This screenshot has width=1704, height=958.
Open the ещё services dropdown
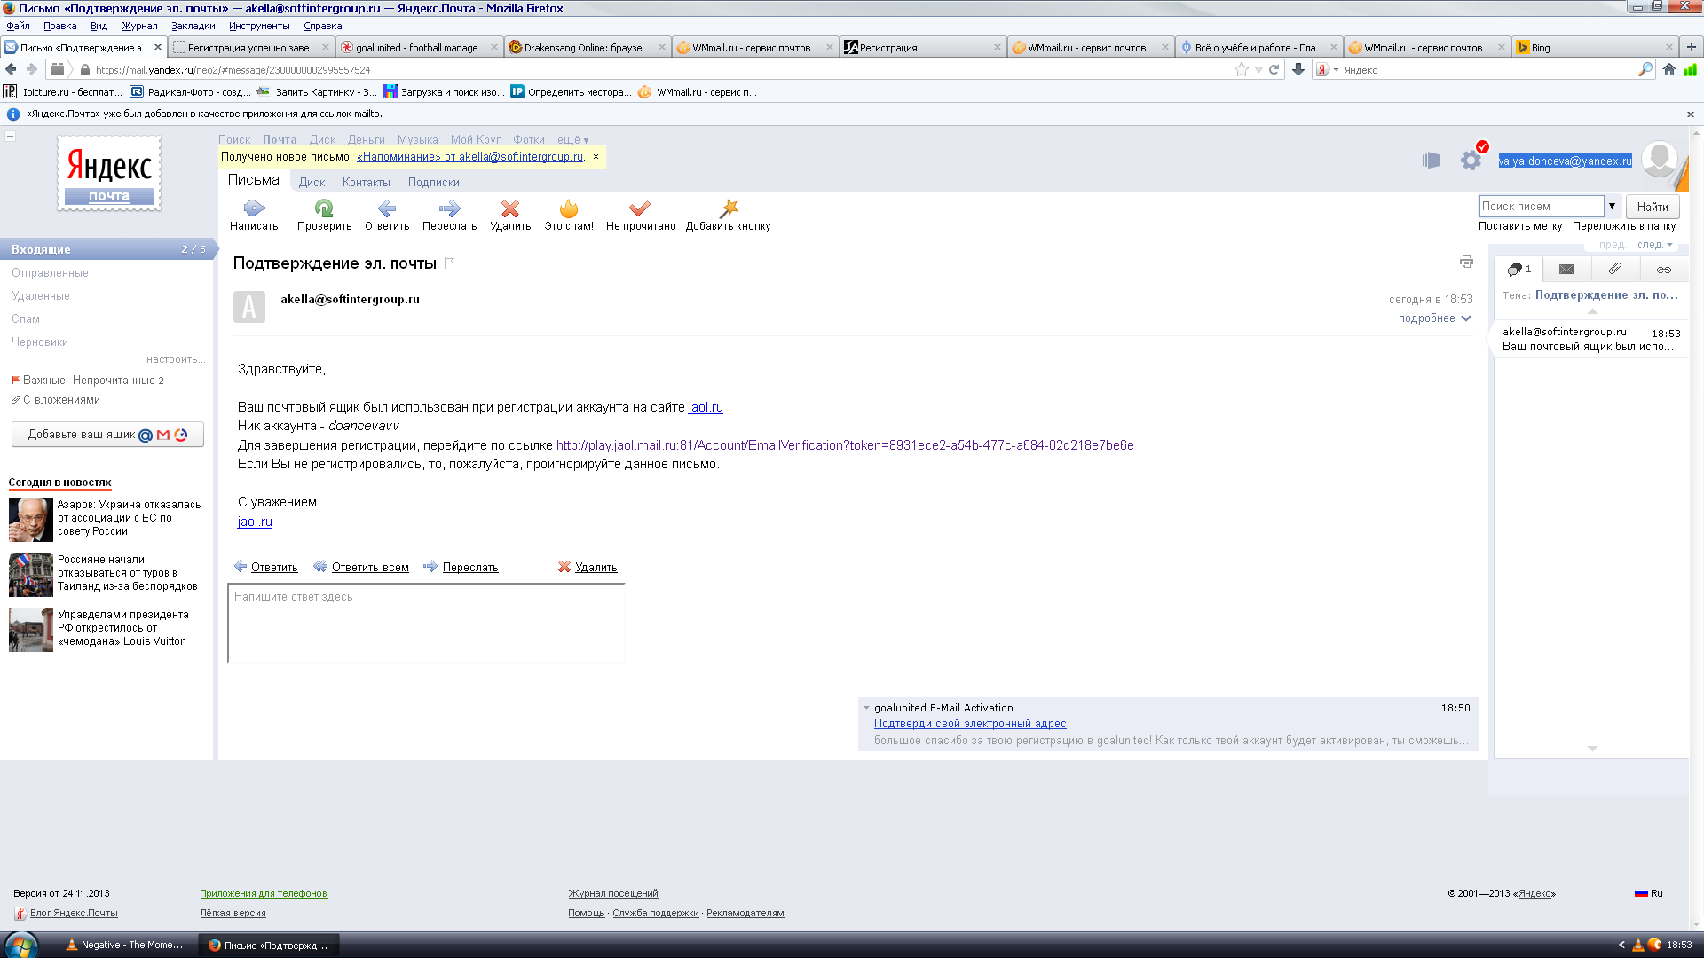click(x=572, y=140)
